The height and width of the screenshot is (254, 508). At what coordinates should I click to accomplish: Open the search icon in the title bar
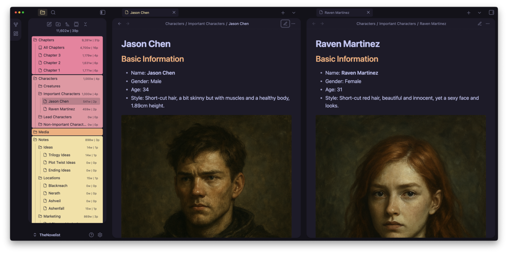53,12
